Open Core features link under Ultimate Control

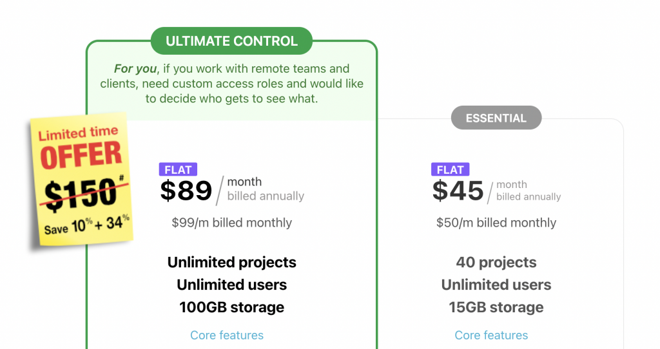pyautogui.click(x=227, y=335)
